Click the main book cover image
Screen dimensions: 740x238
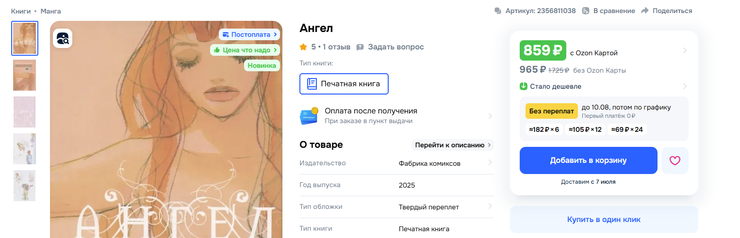(166, 129)
